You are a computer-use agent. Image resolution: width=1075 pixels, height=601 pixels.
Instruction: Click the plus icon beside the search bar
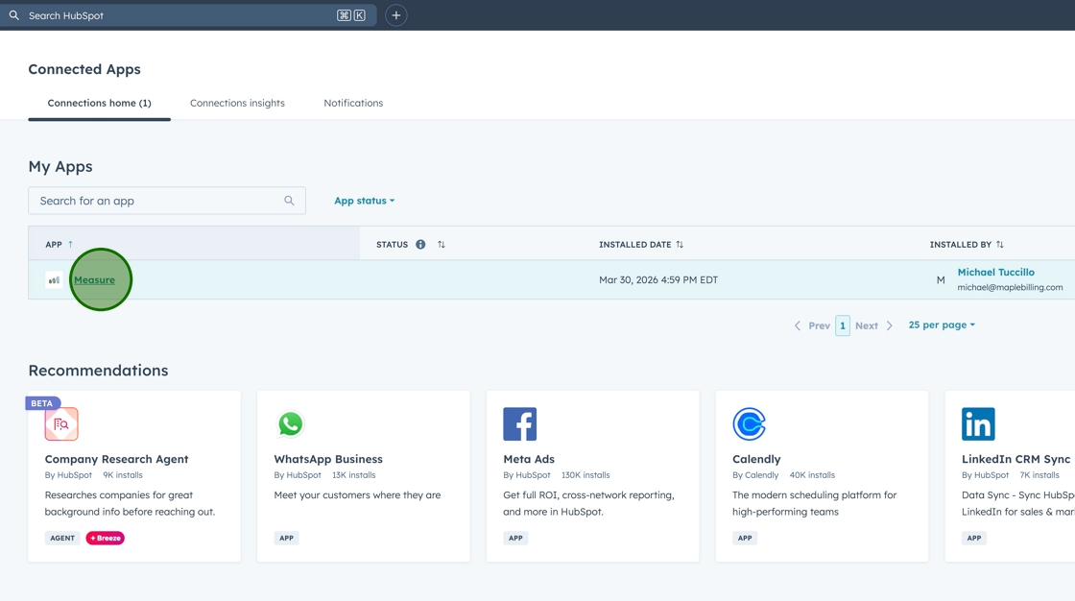coord(395,15)
